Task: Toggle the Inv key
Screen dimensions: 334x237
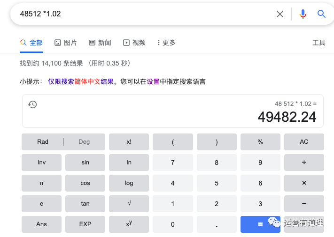Action: click(x=41, y=163)
